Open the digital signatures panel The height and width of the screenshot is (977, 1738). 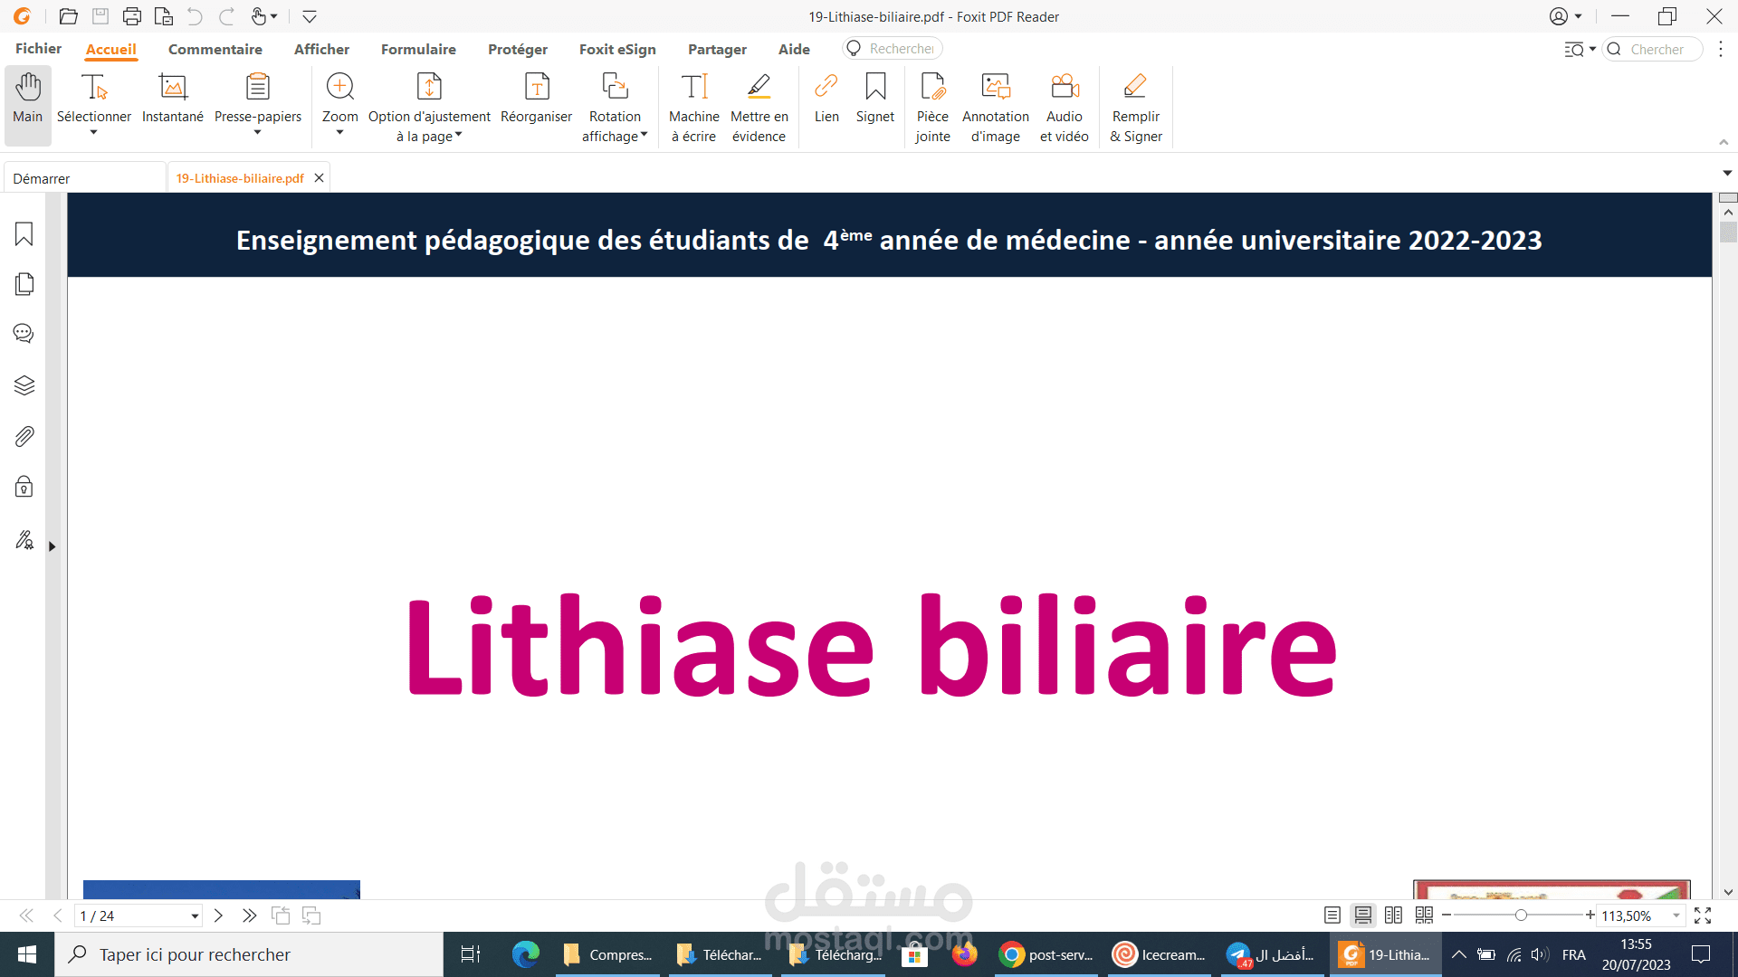[24, 540]
